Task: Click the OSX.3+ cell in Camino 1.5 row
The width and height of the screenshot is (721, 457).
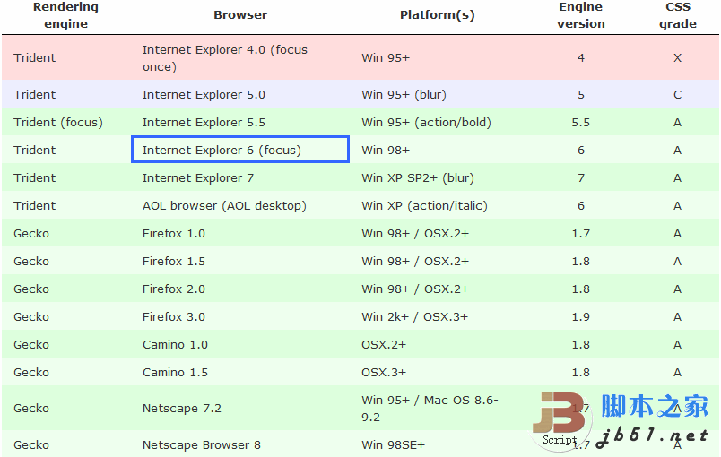Action: pyautogui.click(x=438, y=372)
